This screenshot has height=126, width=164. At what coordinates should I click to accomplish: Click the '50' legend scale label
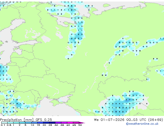80,125
